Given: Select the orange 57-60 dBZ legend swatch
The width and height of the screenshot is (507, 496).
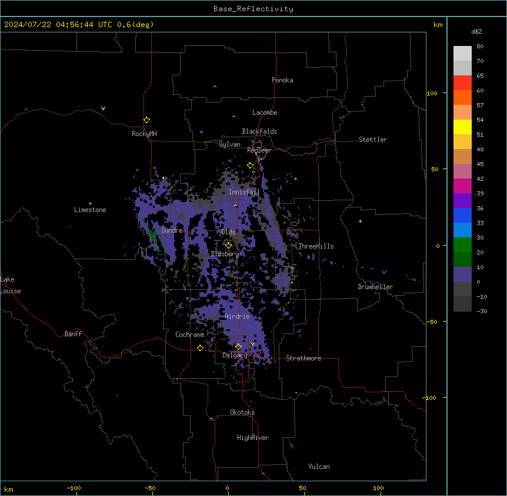Looking at the screenshot, I should 462,97.
